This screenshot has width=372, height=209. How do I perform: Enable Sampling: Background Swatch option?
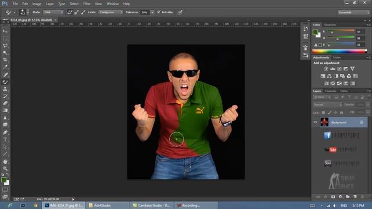coord(83,12)
